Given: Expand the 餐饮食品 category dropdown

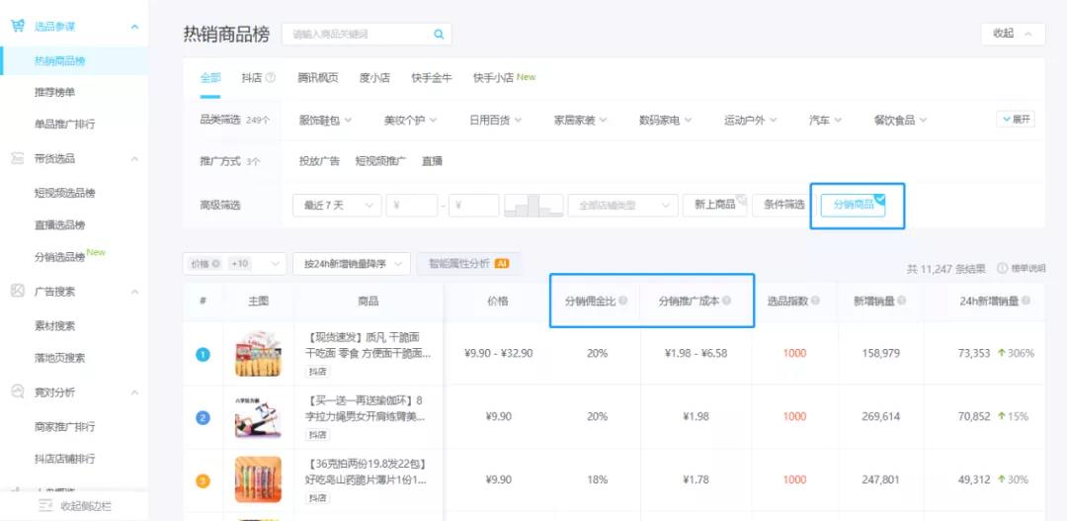Looking at the screenshot, I should point(900,121).
